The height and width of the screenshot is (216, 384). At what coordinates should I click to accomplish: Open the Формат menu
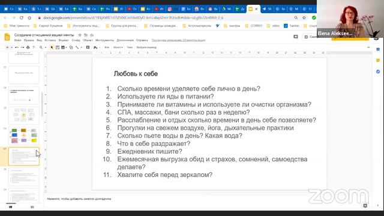[x=64, y=40]
